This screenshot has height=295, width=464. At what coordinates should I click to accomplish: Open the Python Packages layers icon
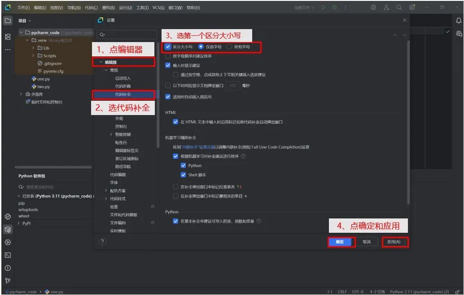(8, 230)
